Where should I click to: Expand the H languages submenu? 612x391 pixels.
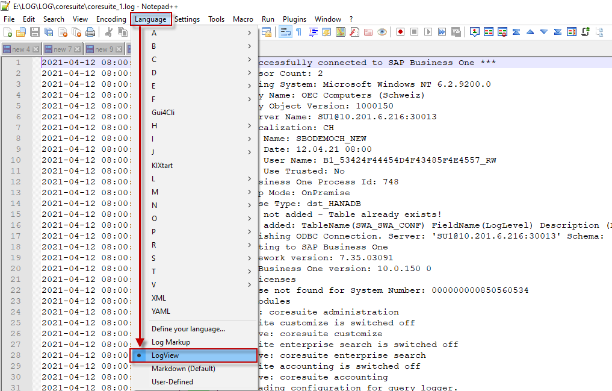coord(194,126)
